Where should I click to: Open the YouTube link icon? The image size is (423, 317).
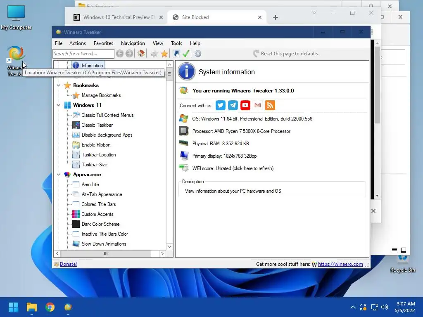tap(245, 105)
